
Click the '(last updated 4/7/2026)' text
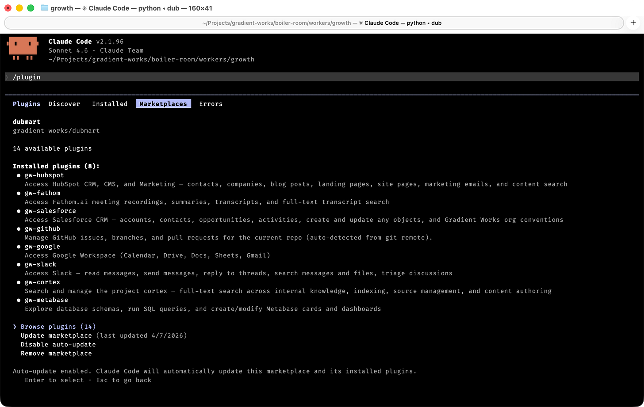142,335
